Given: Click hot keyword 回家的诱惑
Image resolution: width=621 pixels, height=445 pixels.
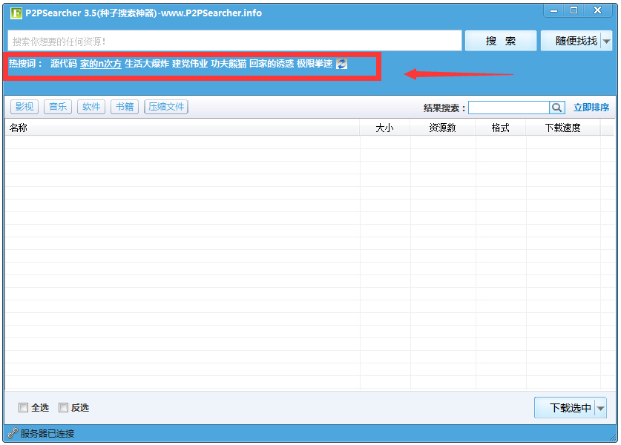Looking at the screenshot, I should (x=272, y=64).
